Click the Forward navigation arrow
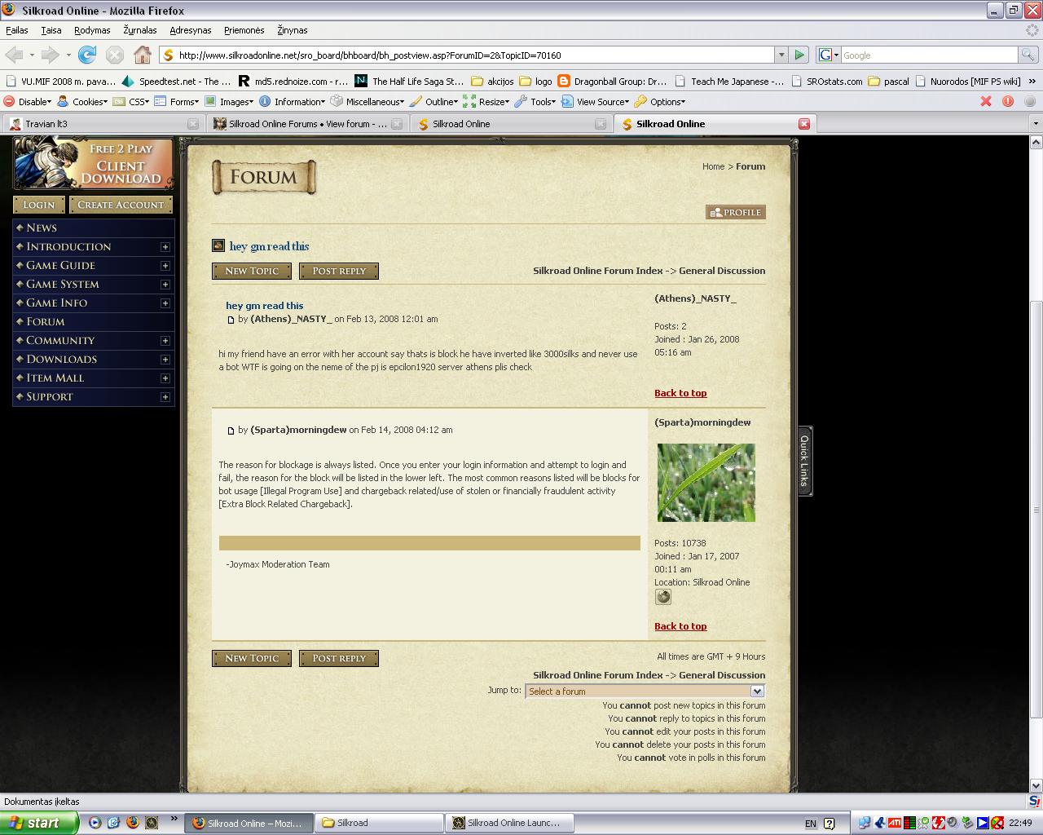The width and height of the screenshot is (1043, 835). tap(50, 55)
